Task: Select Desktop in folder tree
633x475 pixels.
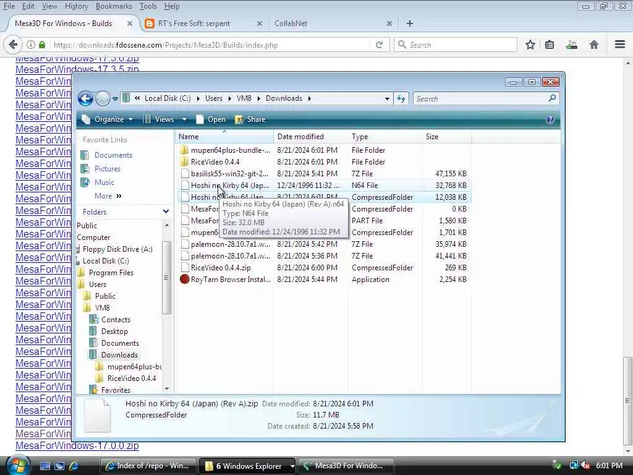Action: coord(114,332)
